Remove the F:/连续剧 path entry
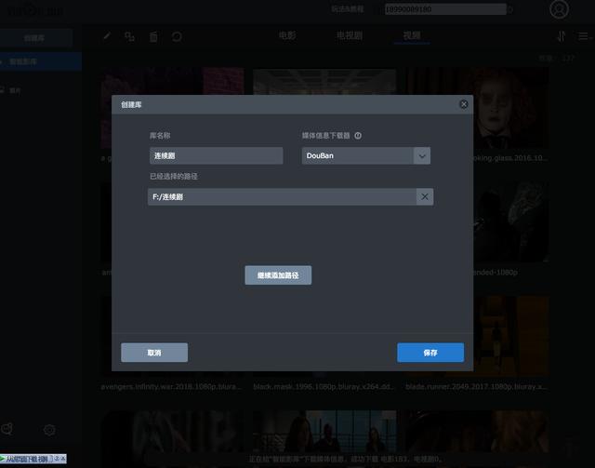 425,196
